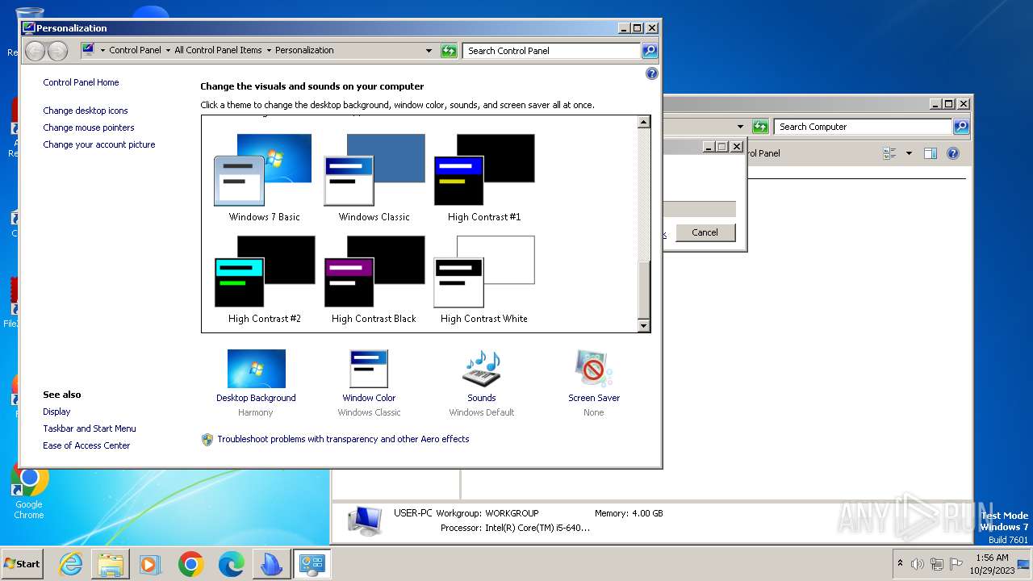Open address bar history dropdown in Personalization
Image resolution: width=1033 pixels, height=581 pixels.
[429, 51]
